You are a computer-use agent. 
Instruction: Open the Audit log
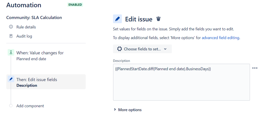click(24, 36)
